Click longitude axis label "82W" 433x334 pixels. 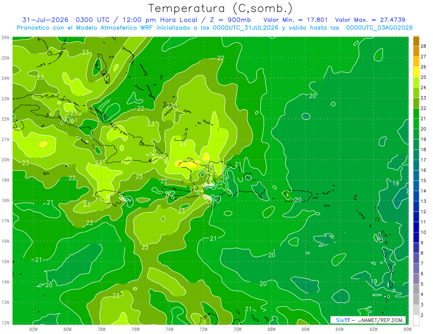point(33,329)
